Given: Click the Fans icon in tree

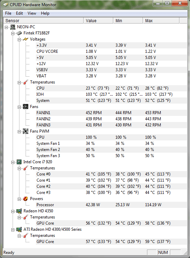Looking at the screenshot, I should point(26,107).
